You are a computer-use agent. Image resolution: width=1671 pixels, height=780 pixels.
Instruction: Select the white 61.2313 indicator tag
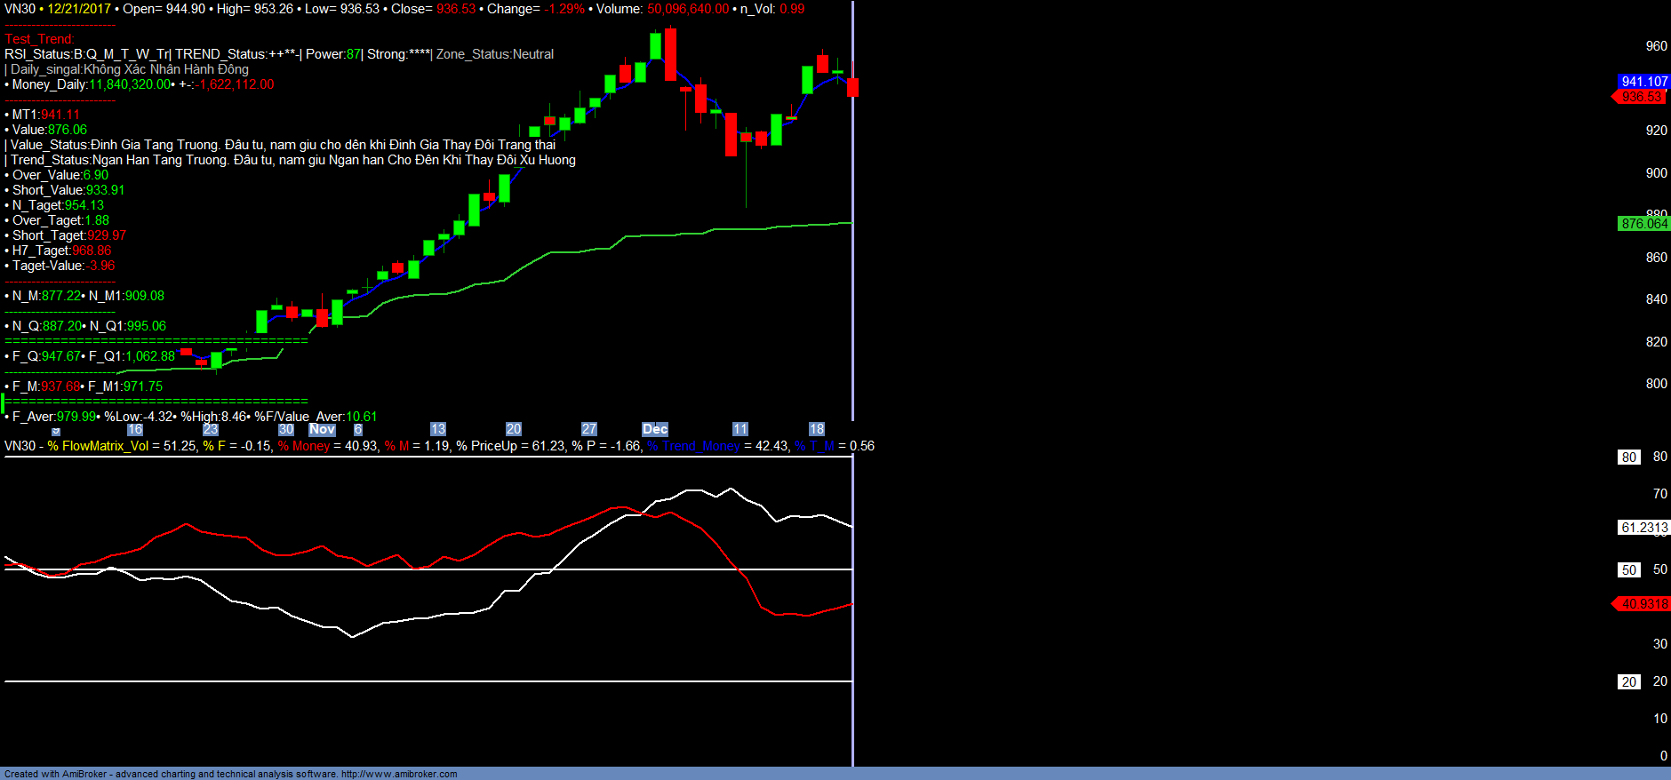click(1643, 528)
